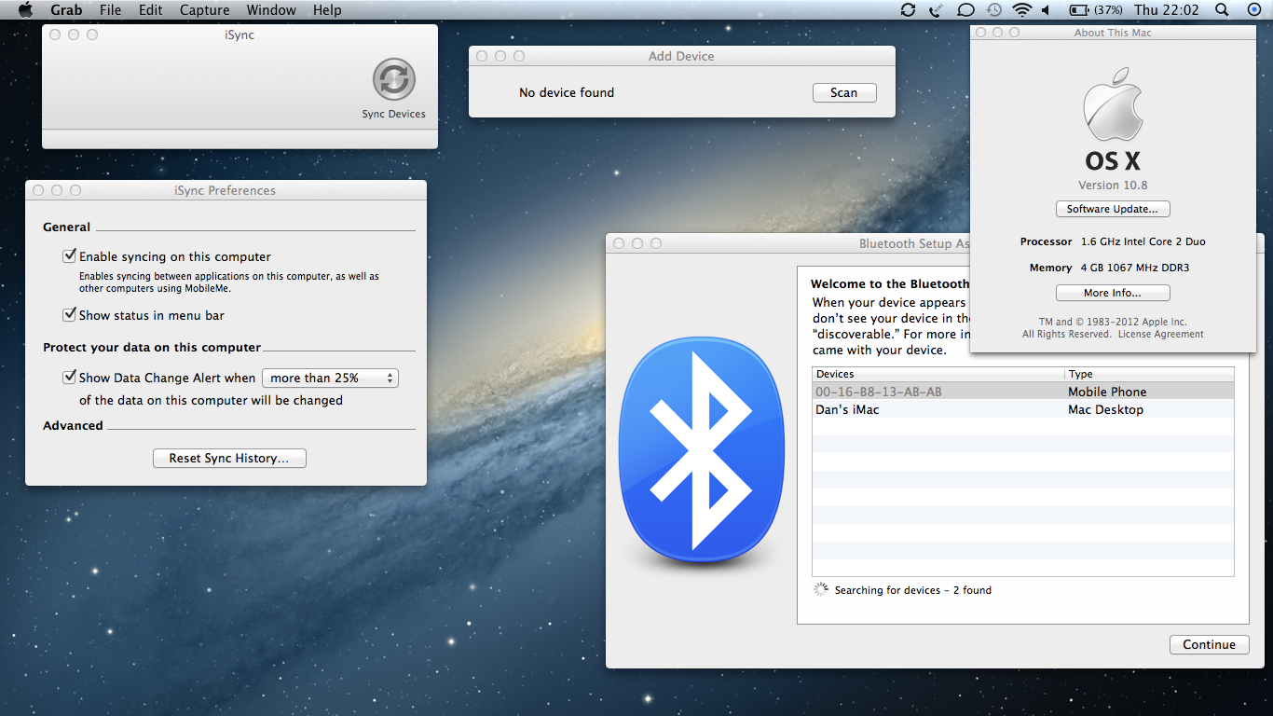The height and width of the screenshot is (716, 1273).
Task: Click Version 10.8 text
Action: click(x=1113, y=185)
